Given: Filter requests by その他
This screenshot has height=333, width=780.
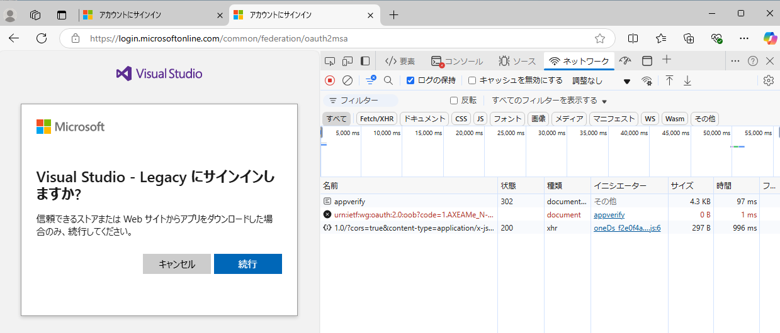Looking at the screenshot, I should pos(704,119).
